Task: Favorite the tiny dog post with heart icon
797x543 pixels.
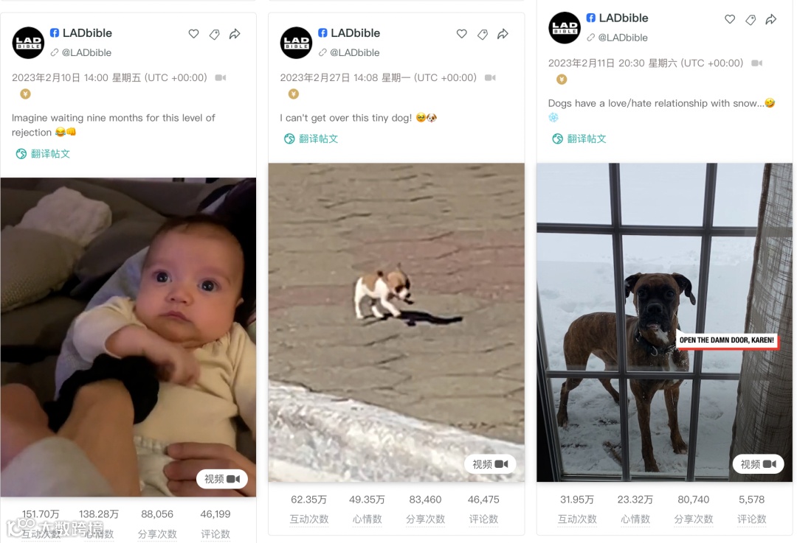Action: [x=461, y=34]
